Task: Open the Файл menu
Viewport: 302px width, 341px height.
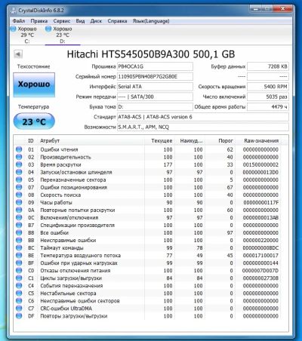Action: pos(19,21)
